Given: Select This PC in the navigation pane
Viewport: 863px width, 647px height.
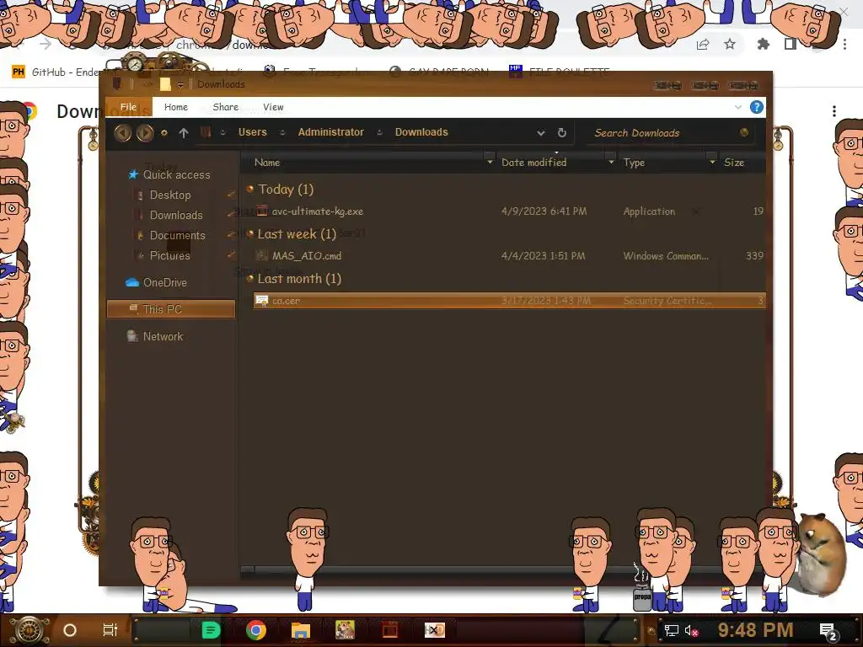Looking at the screenshot, I should pyautogui.click(x=171, y=308).
